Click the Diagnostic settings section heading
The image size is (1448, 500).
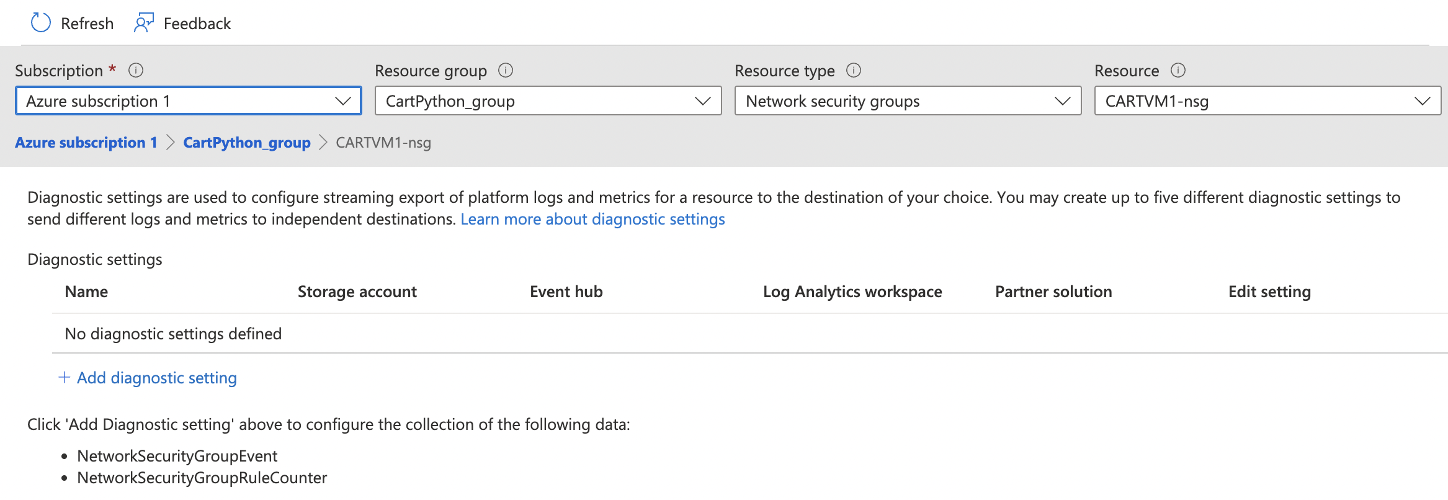point(95,259)
